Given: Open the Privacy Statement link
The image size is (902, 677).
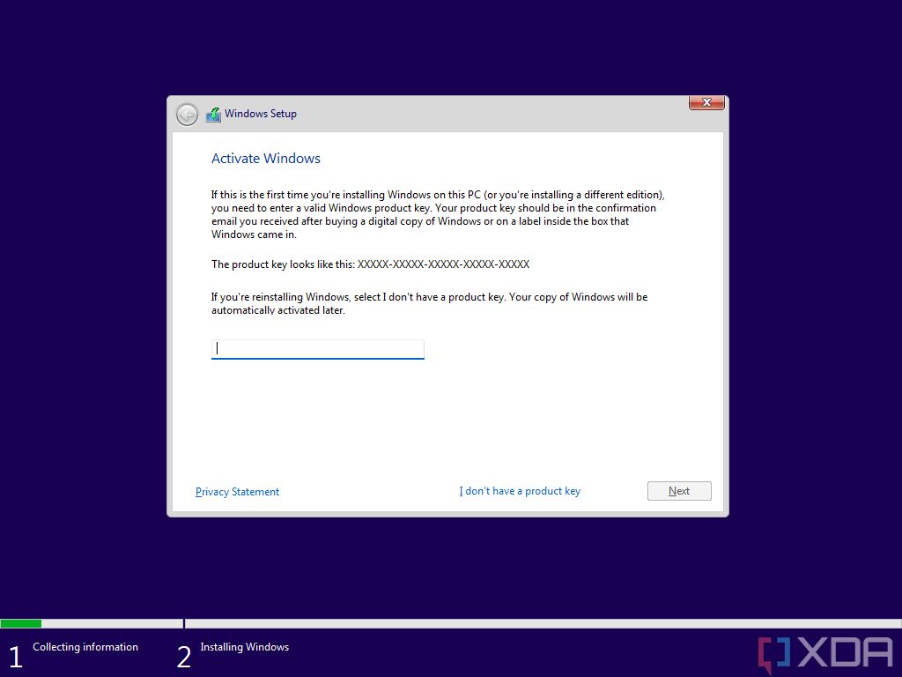Looking at the screenshot, I should (237, 492).
